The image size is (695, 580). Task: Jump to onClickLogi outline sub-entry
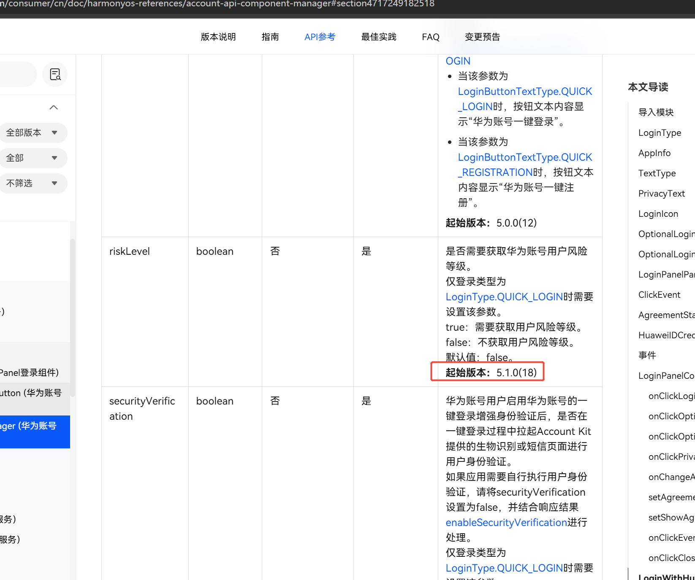pyautogui.click(x=671, y=396)
